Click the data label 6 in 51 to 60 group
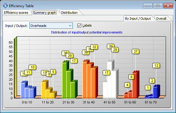 pos(131,77)
